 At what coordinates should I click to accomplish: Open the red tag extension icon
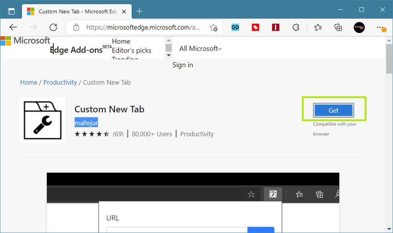(x=255, y=27)
